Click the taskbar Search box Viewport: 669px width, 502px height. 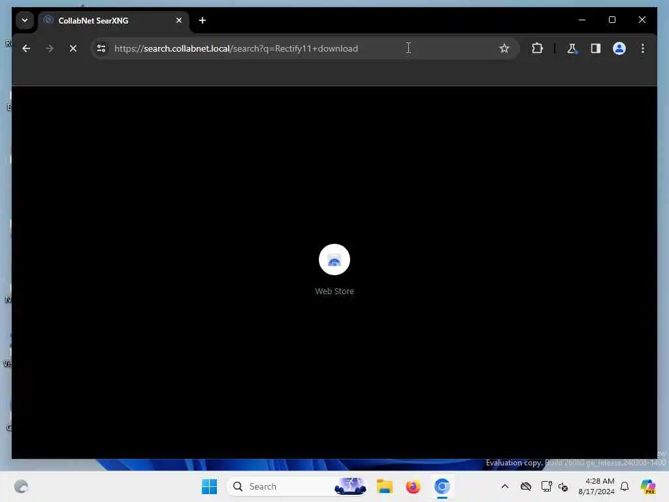point(297,486)
